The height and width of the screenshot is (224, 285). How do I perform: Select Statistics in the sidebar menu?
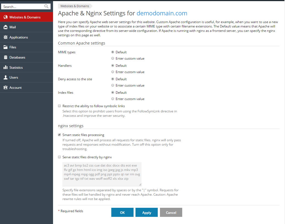(16, 67)
